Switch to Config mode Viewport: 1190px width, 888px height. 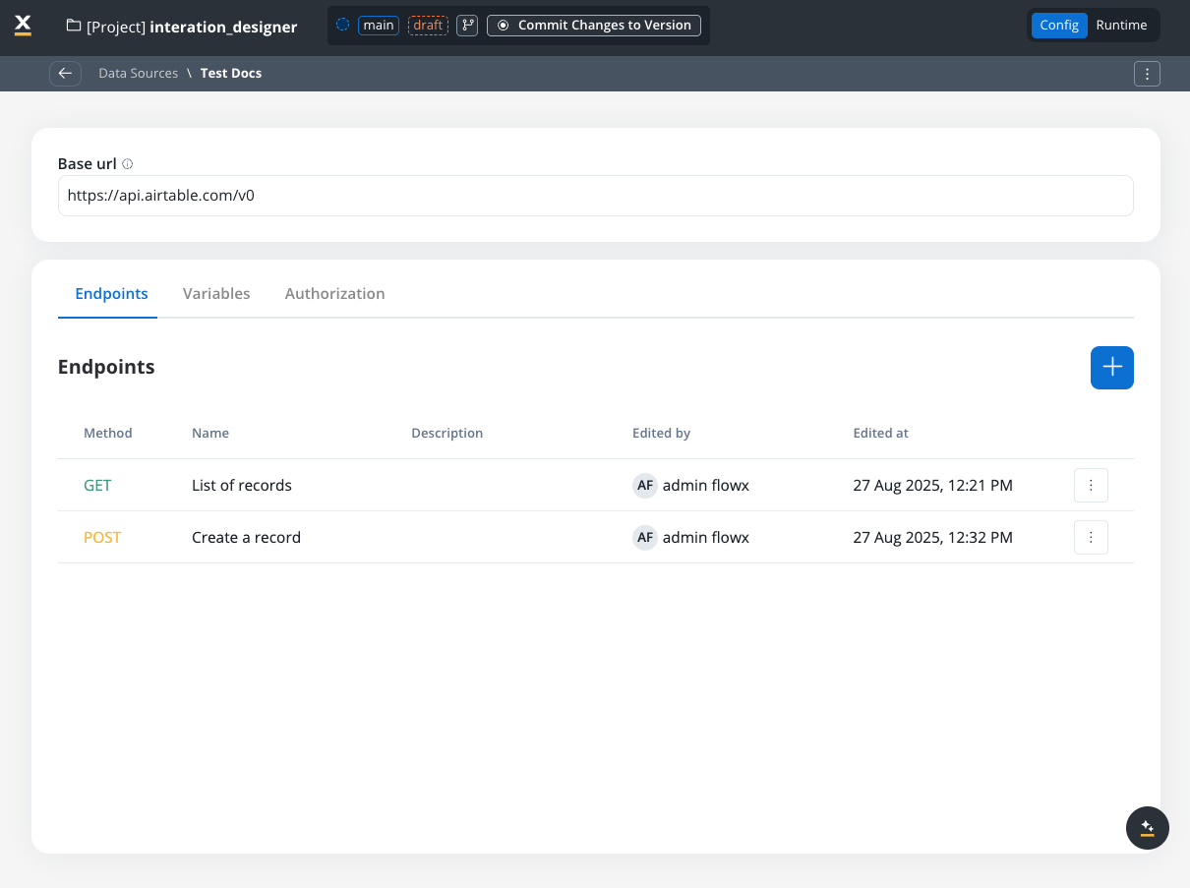1059,26
